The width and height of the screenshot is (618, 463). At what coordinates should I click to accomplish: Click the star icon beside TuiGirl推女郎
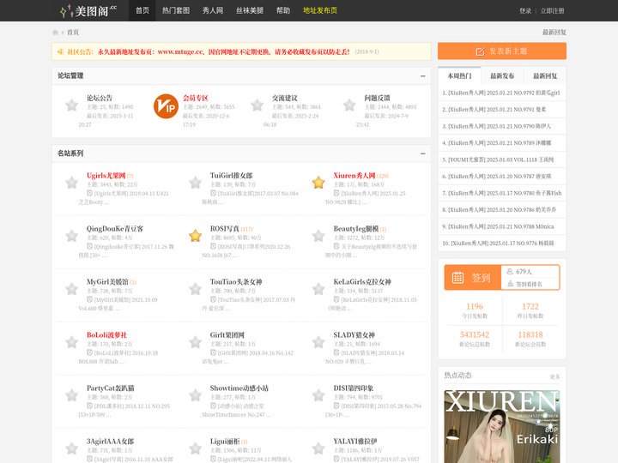pos(195,183)
